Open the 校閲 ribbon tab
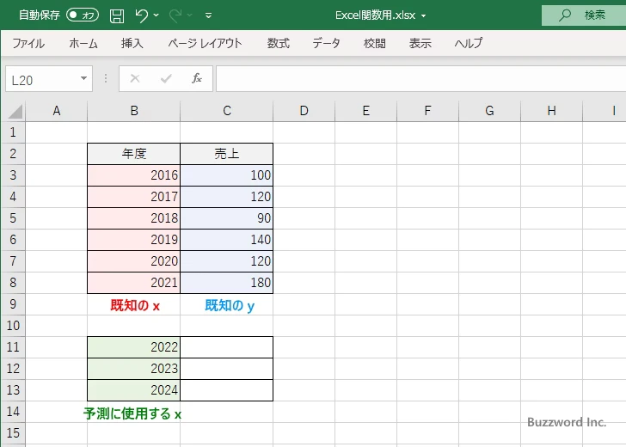The width and height of the screenshot is (626, 447). (375, 43)
